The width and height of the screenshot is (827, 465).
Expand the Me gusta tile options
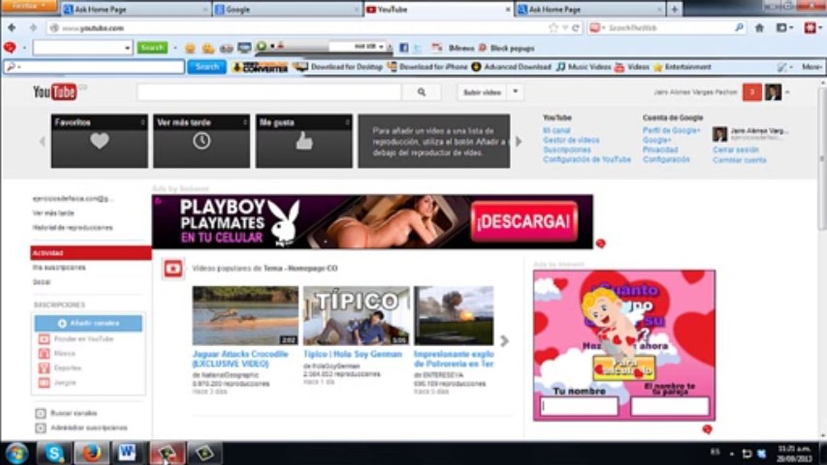348,122
